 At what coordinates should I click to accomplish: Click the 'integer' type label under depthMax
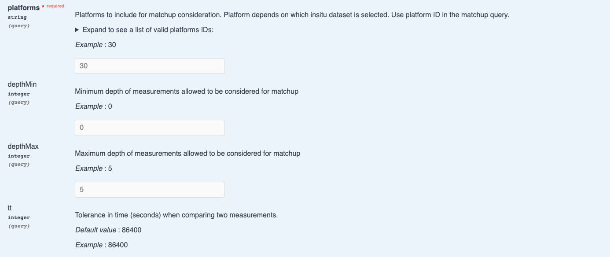(x=19, y=156)
